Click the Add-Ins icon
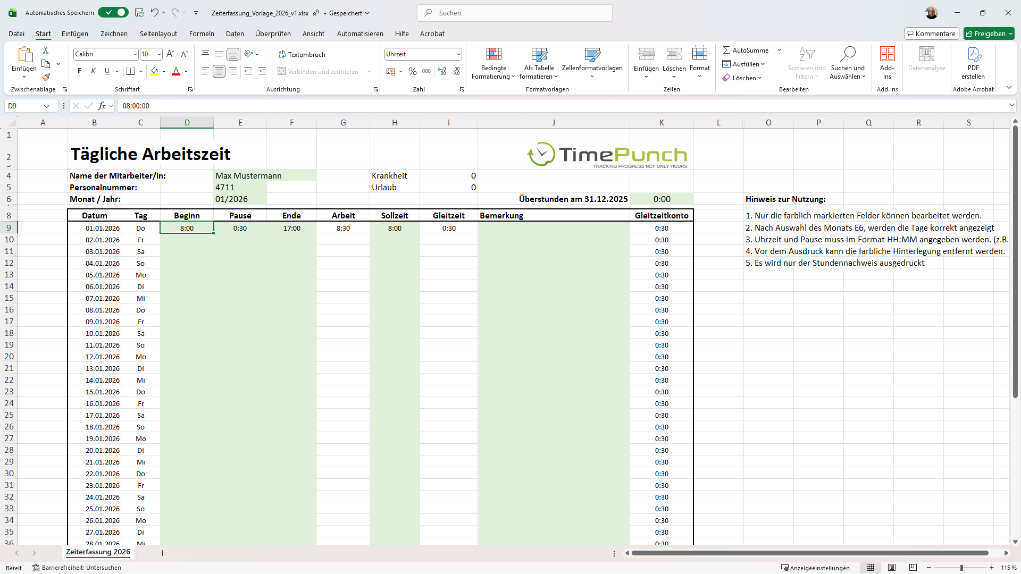 click(887, 54)
